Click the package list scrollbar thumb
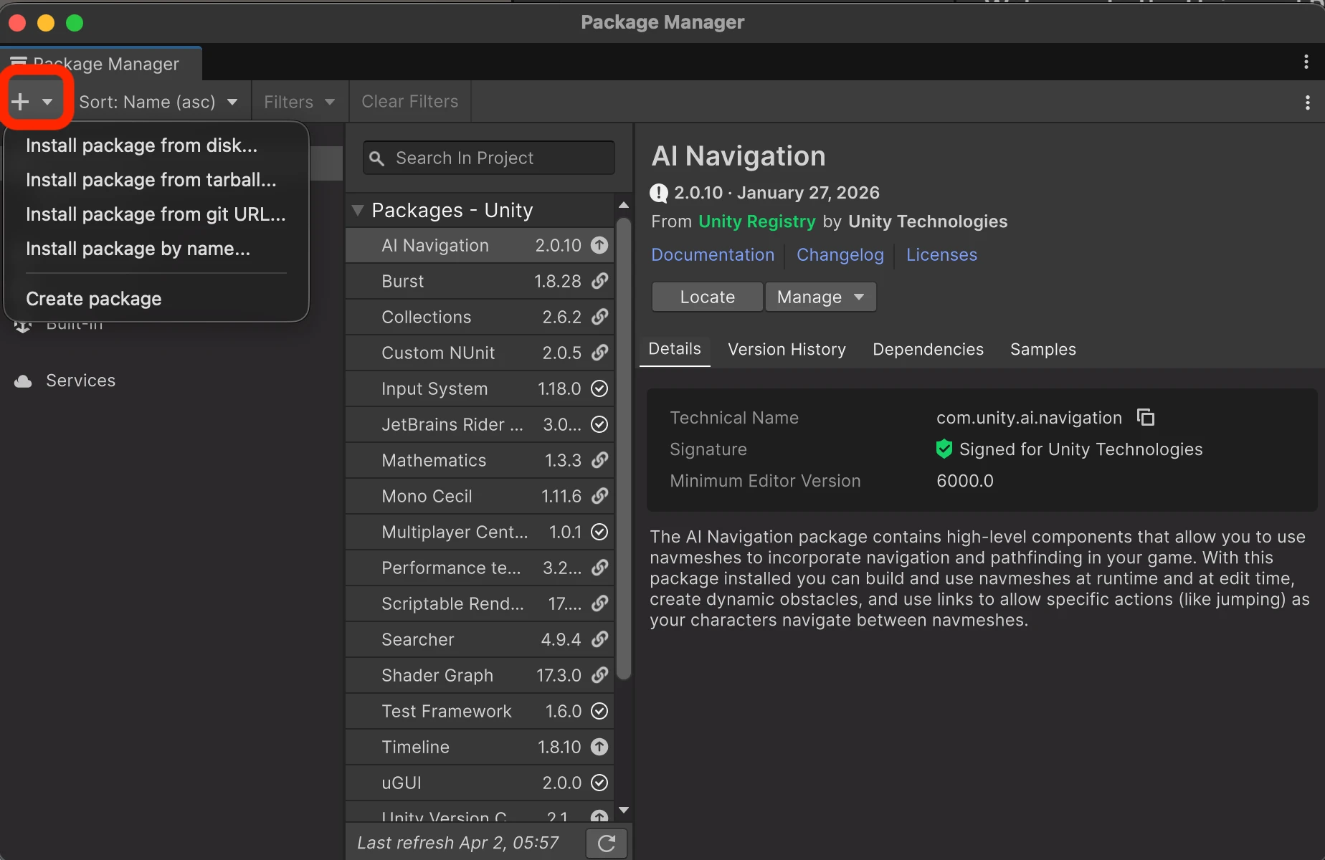The width and height of the screenshot is (1325, 860). point(624,448)
